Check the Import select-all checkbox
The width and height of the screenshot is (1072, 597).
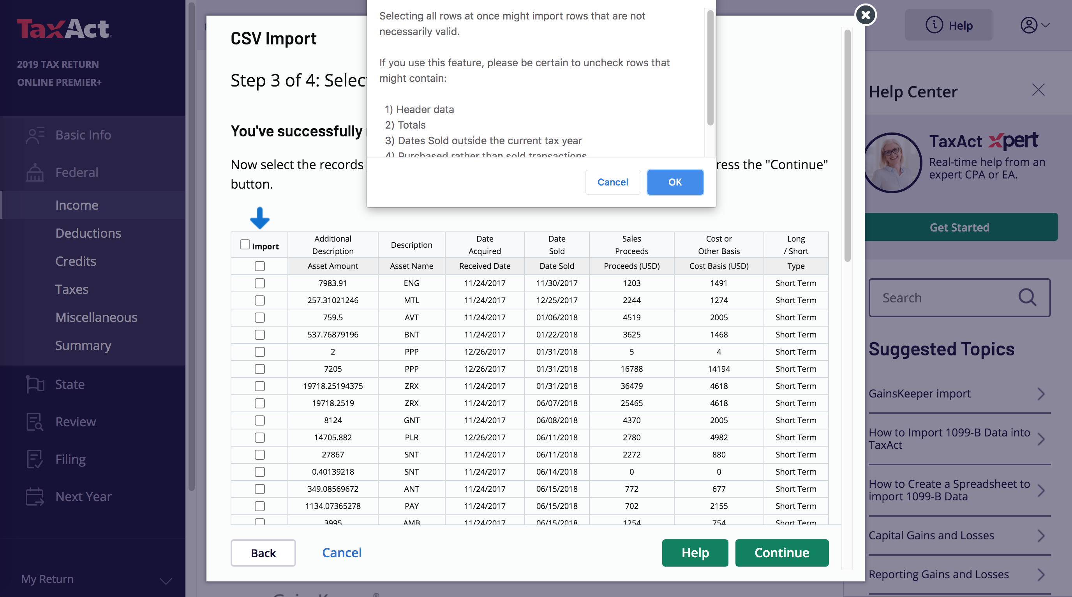click(245, 244)
